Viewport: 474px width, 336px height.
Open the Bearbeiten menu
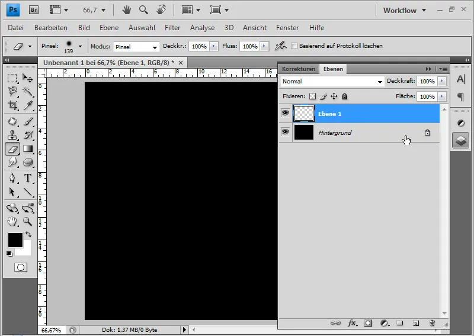pyautogui.click(x=51, y=28)
